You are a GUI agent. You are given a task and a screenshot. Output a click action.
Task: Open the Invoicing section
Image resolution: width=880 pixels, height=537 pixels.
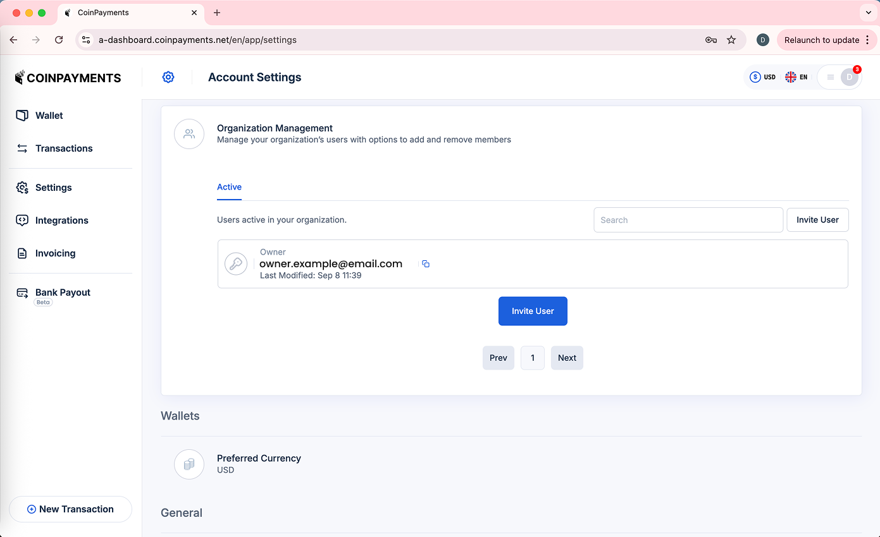(55, 253)
